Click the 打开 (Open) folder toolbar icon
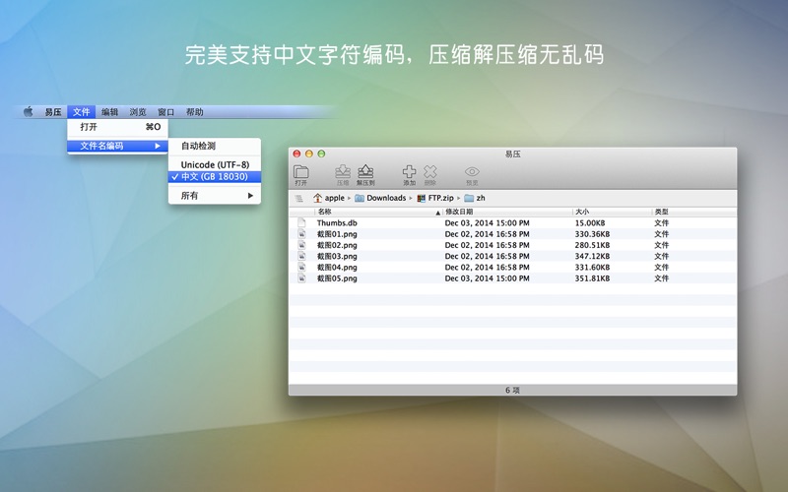Image resolution: width=788 pixels, height=492 pixels. [x=301, y=174]
